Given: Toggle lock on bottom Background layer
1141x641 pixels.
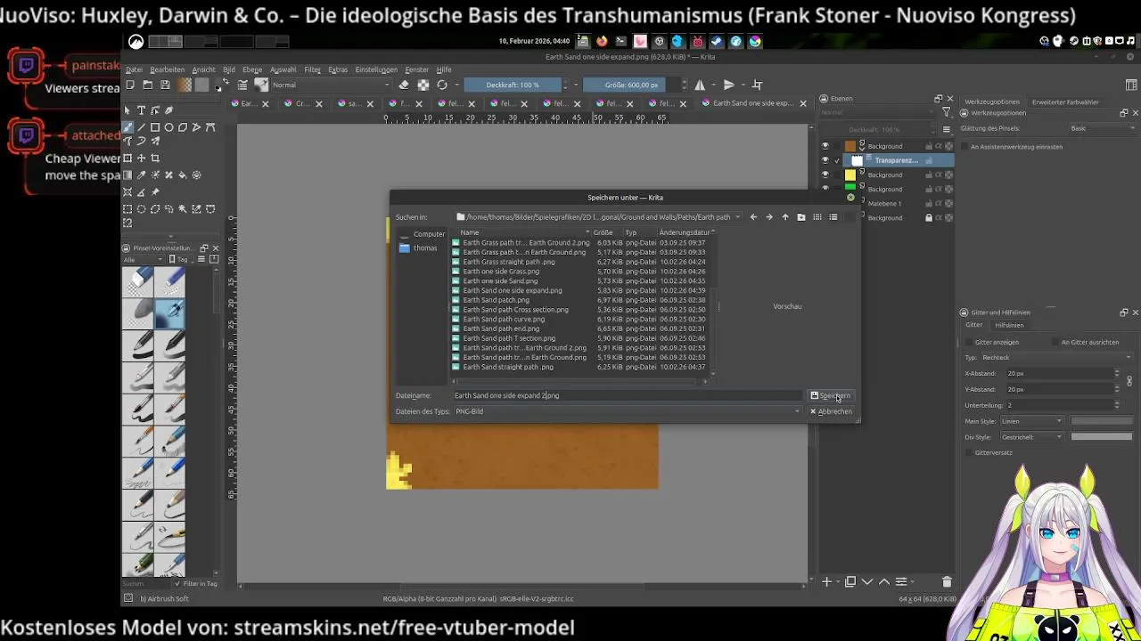Looking at the screenshot, I should [x=929, y=217].
